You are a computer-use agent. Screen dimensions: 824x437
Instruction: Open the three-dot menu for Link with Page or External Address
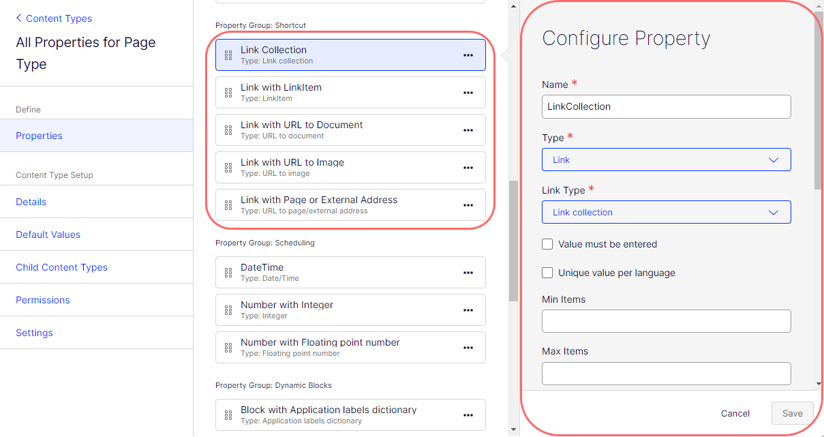click(x=468, y=205)
